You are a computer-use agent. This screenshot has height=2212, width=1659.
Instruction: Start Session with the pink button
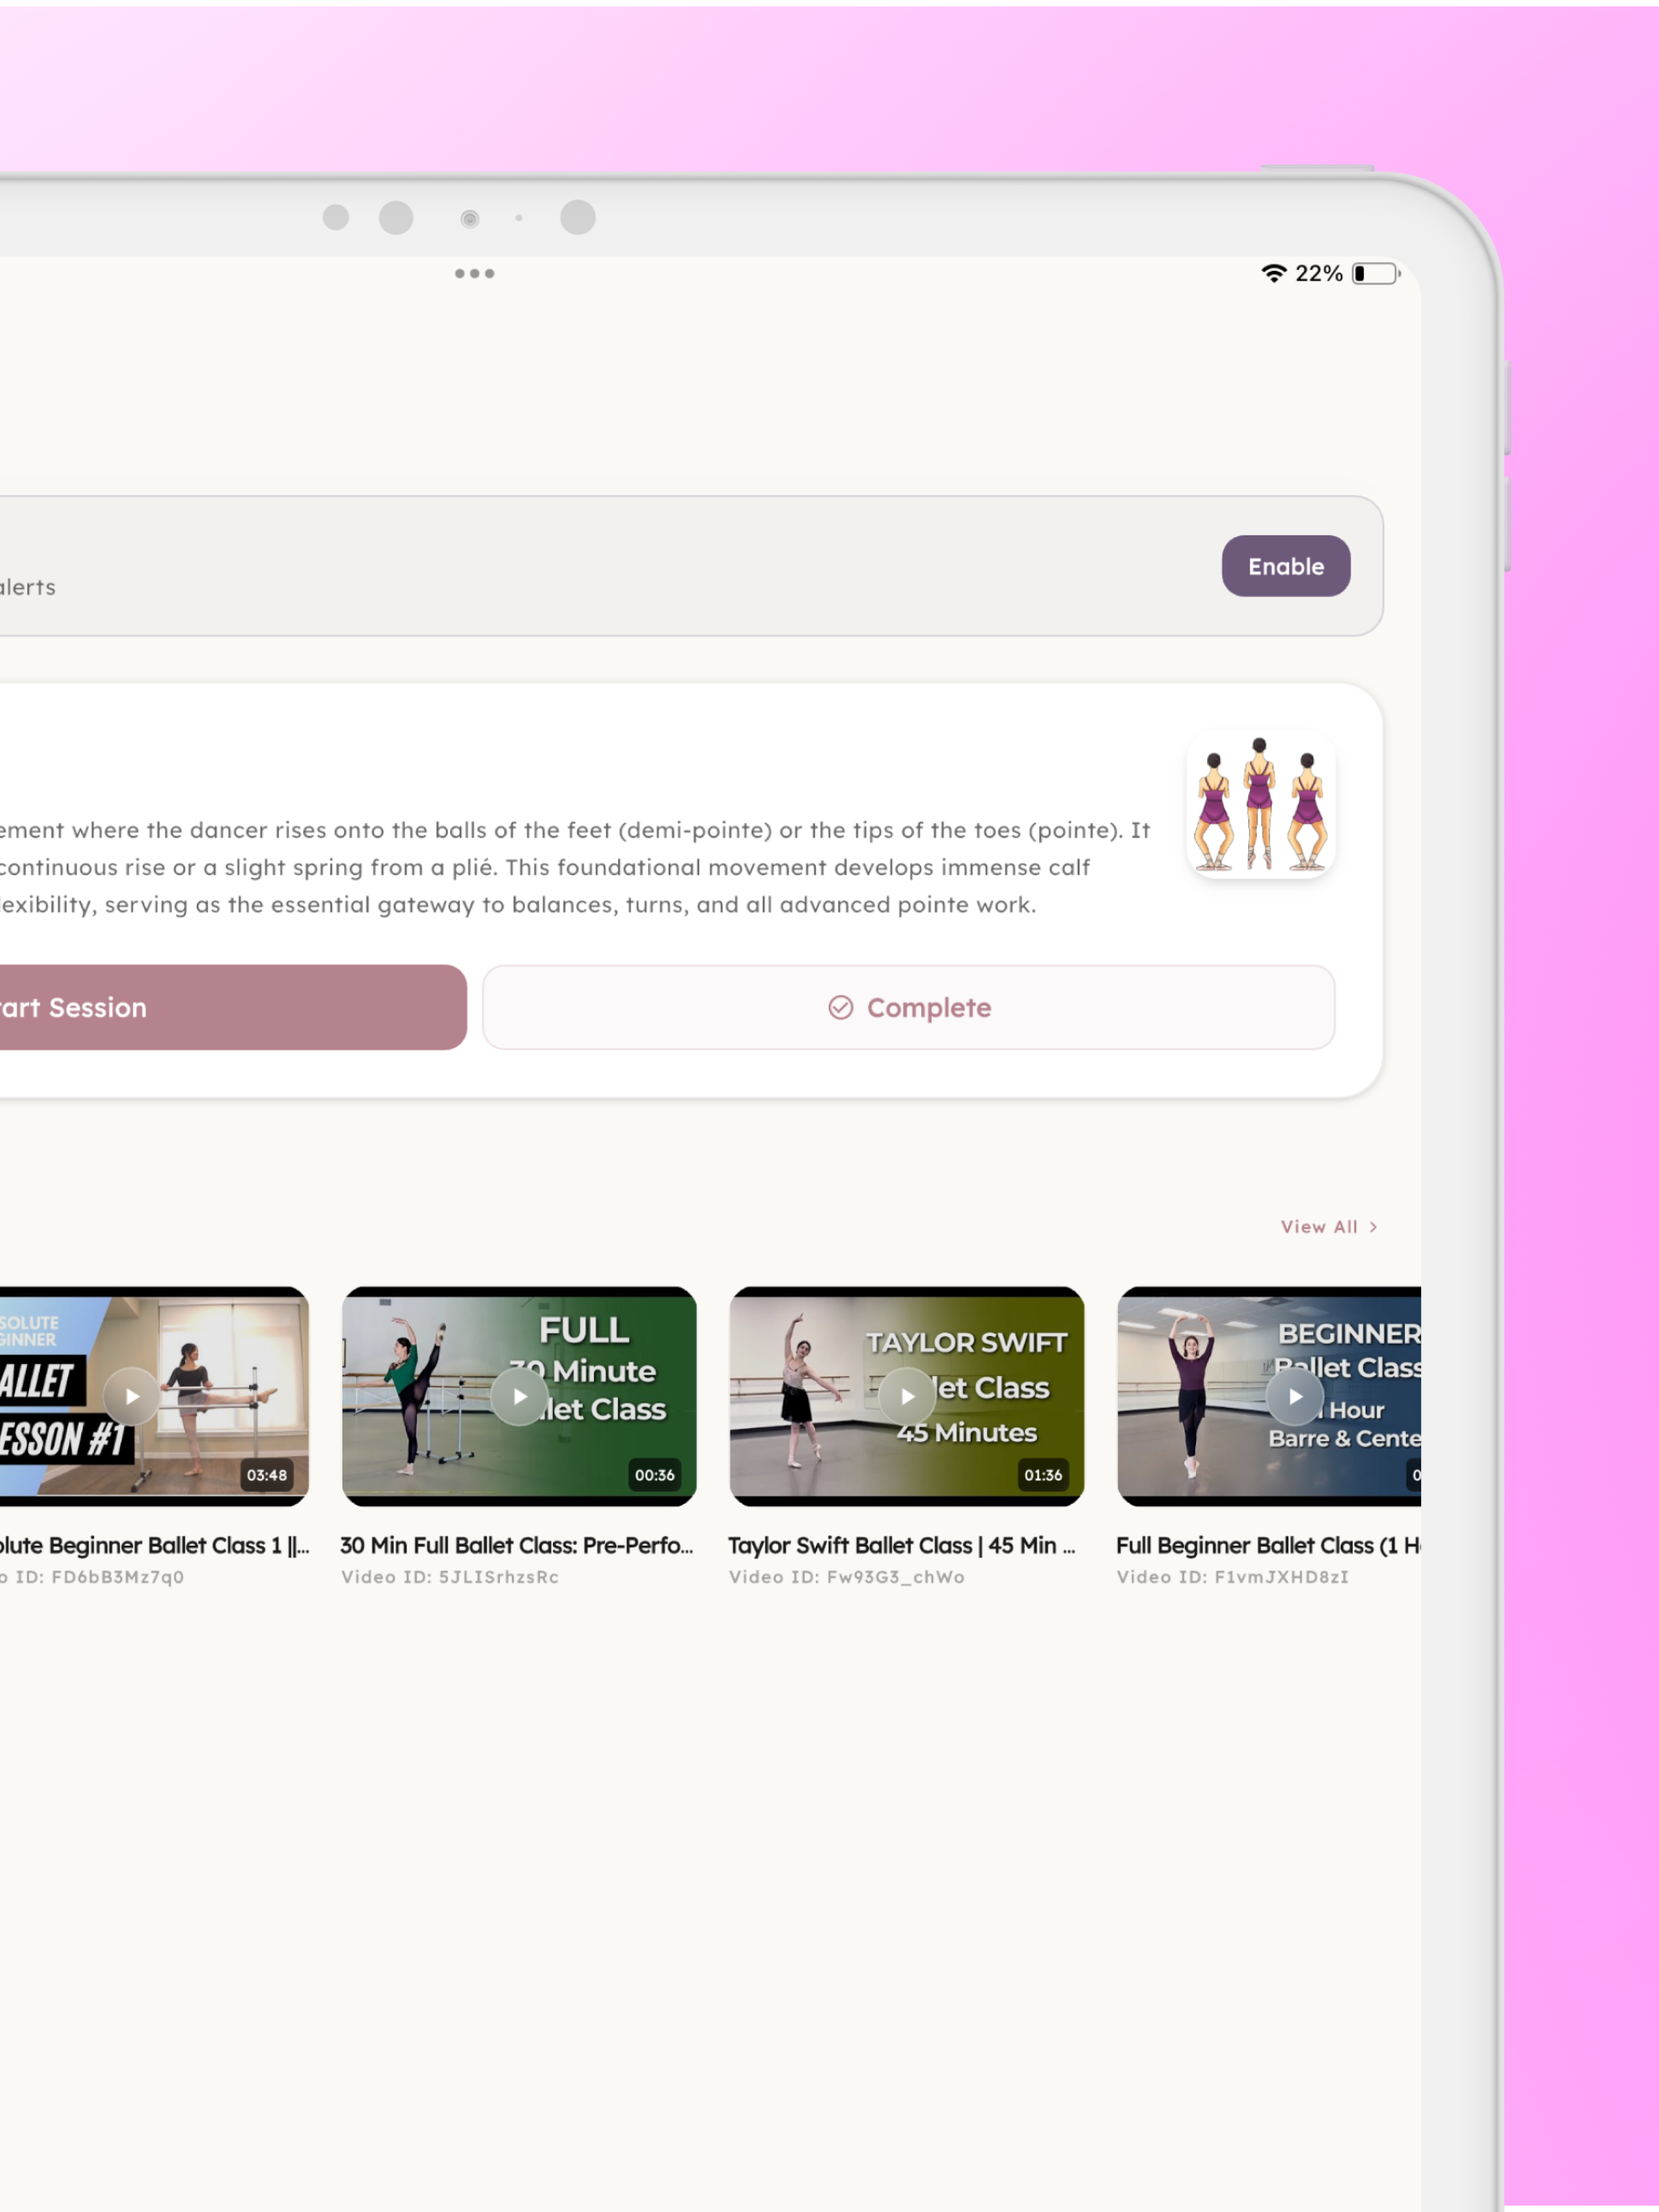233,1007
